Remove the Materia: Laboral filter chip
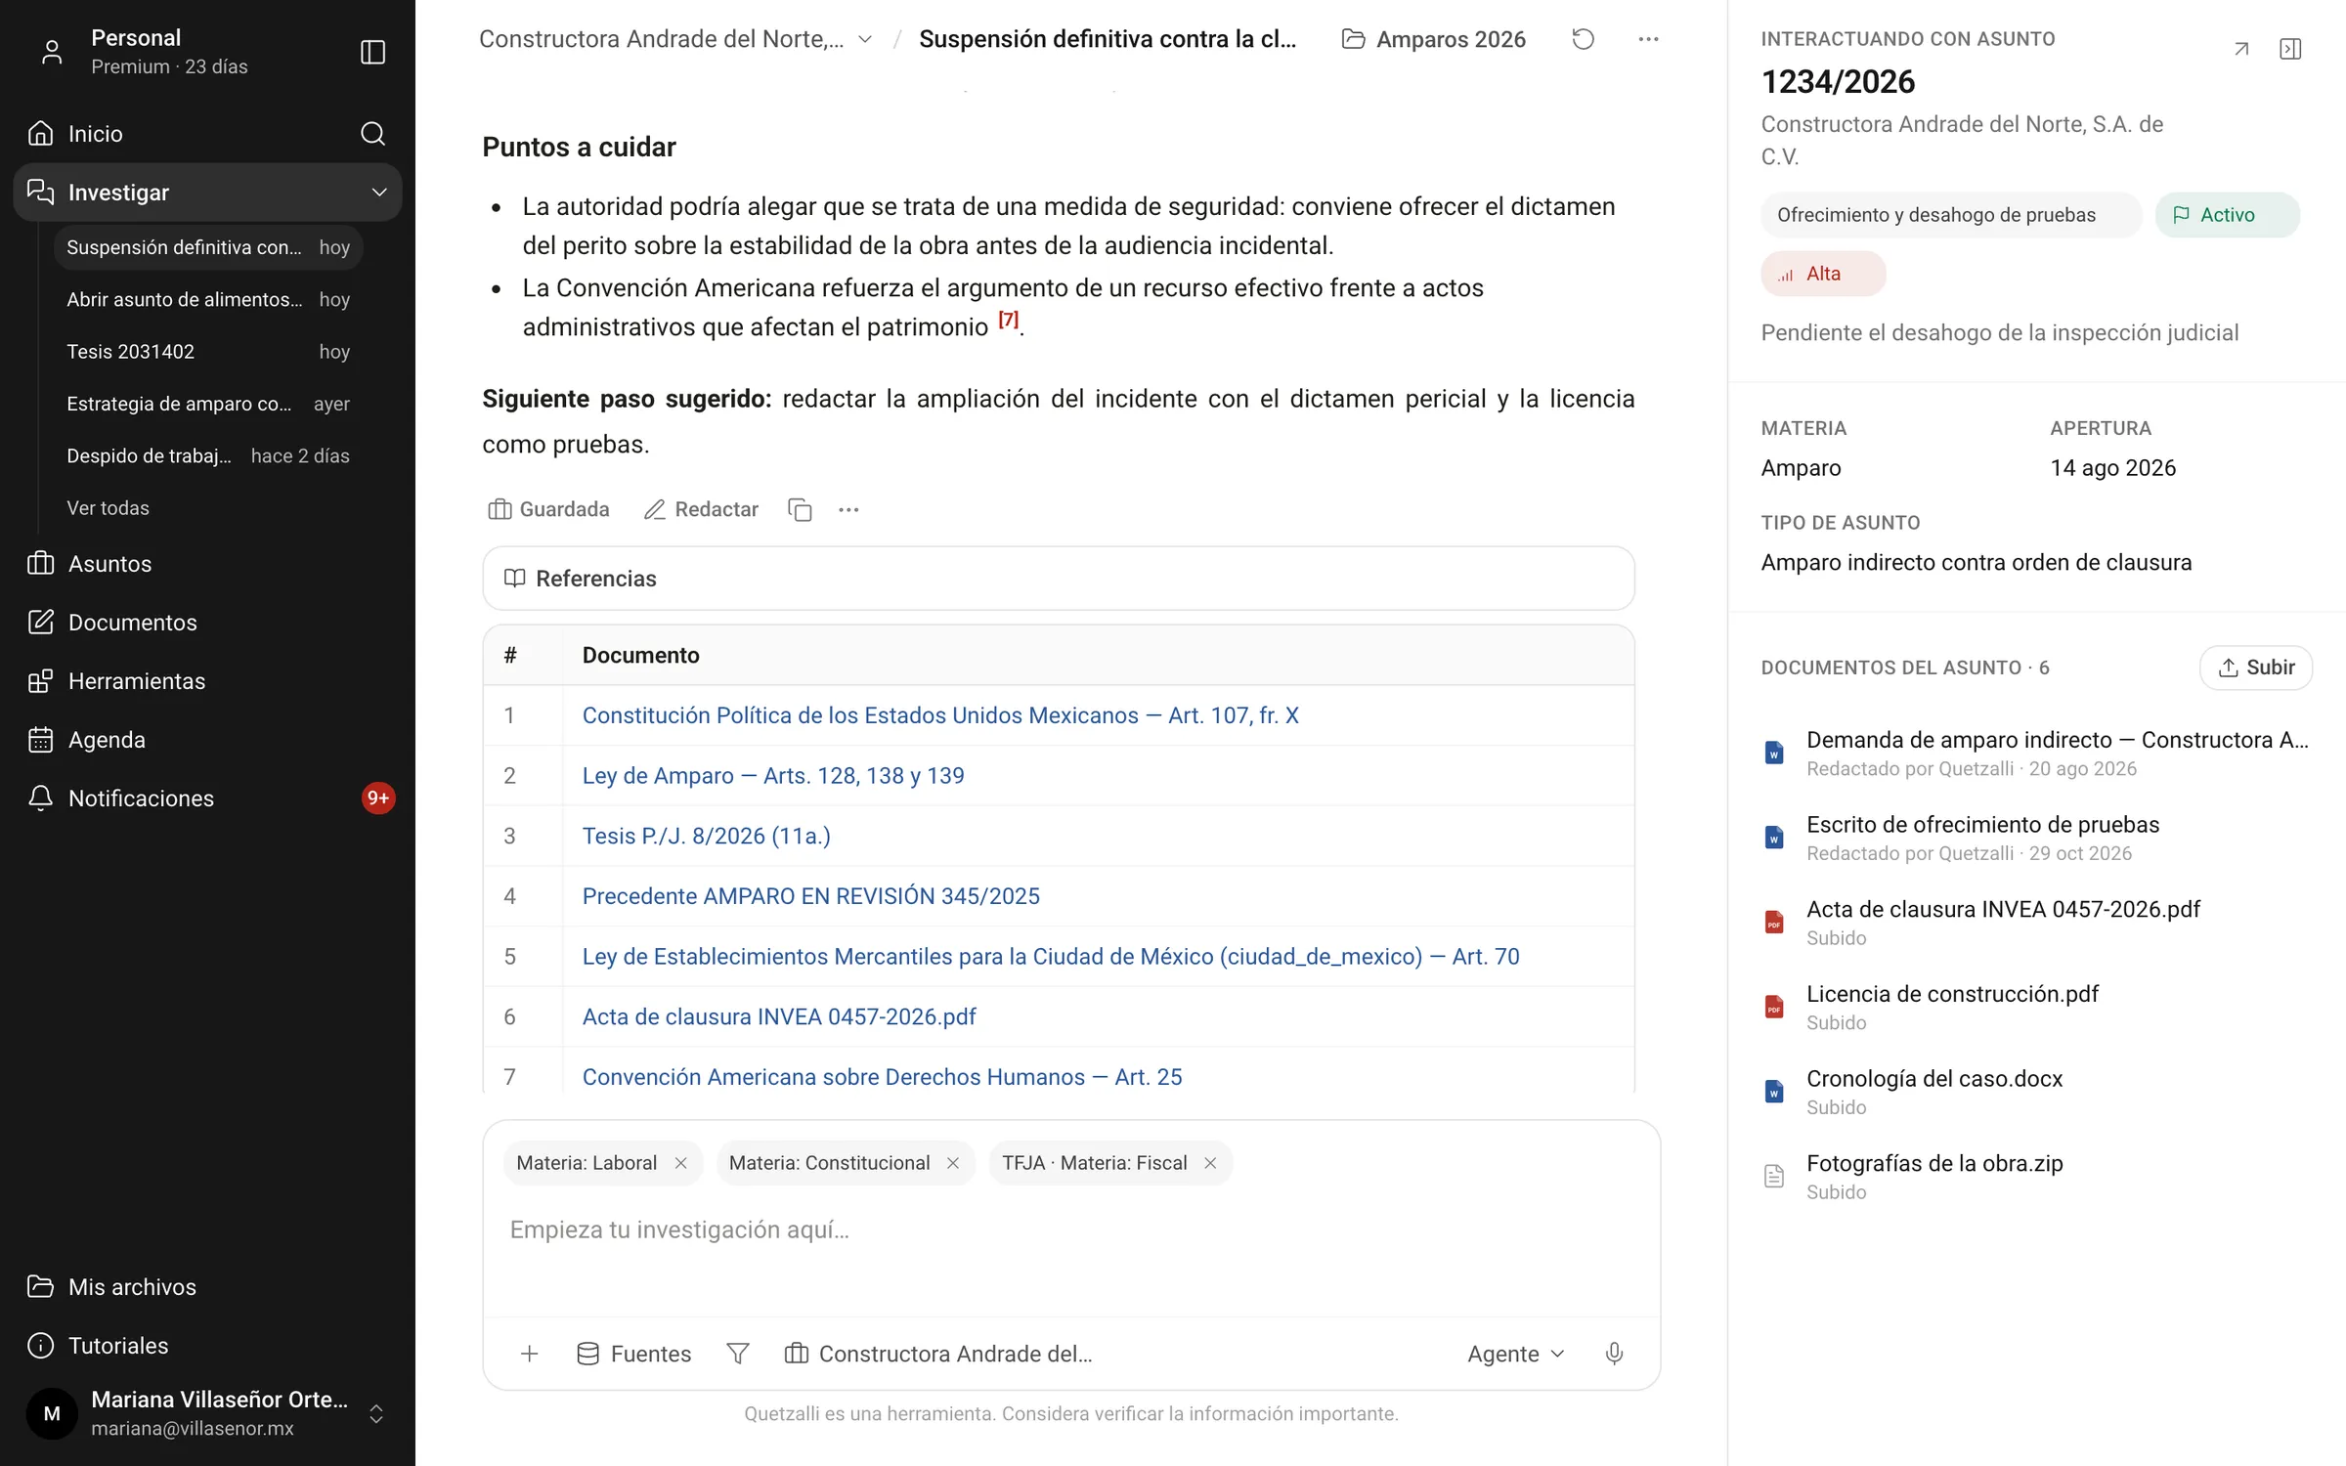Image resolution: width=2346 pixels, height=1466 pixels. click(681, 1163)
